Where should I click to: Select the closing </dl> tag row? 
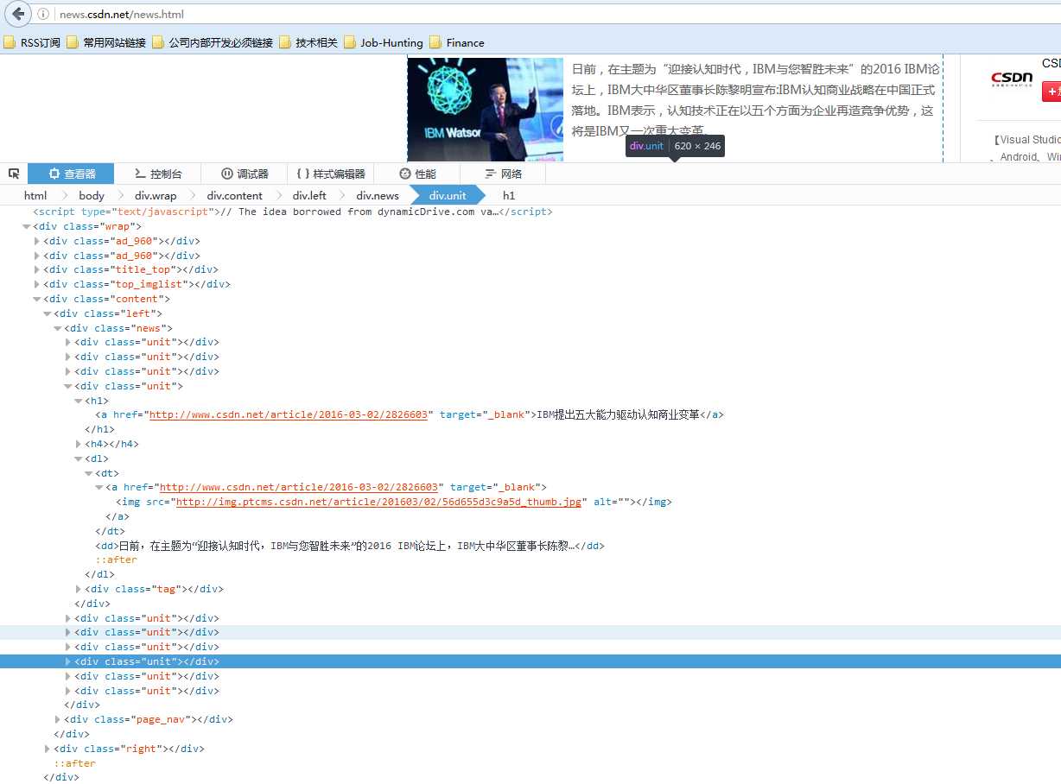(x=99, y=574)
